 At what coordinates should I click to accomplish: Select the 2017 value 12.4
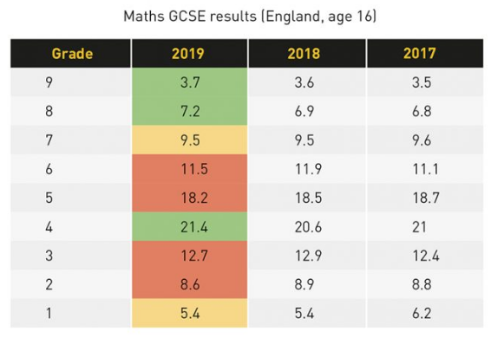pyautogui.click(x=426, y=256)
